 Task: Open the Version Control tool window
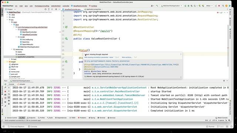point(11,118)
